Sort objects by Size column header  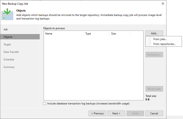pos(119,33)
